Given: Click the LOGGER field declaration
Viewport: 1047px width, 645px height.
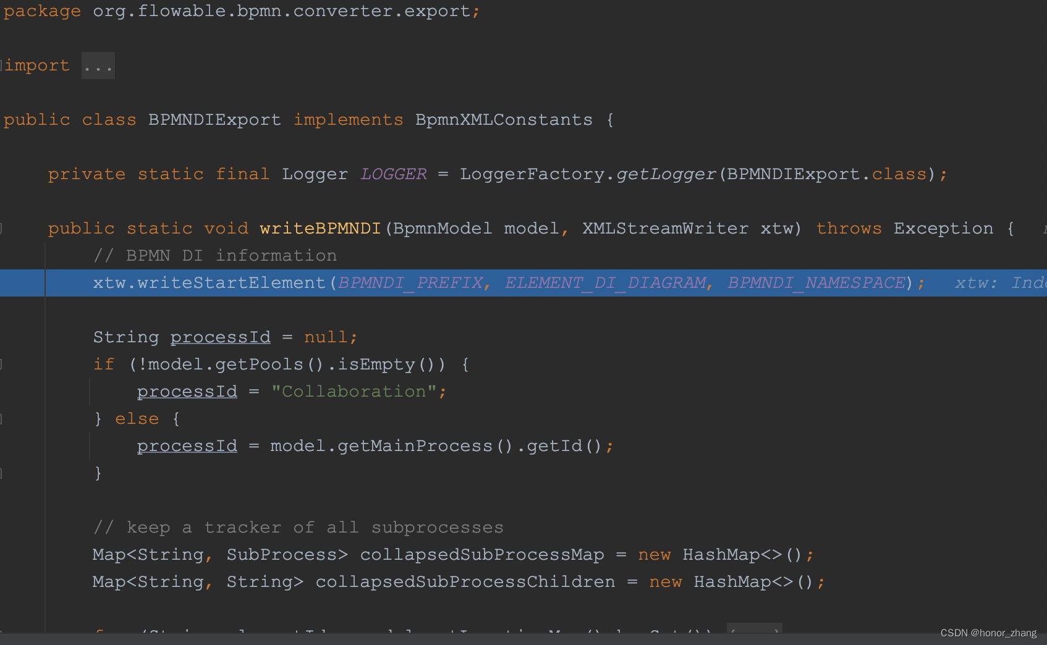Looking at the screenshot, I should coord(393,174).
